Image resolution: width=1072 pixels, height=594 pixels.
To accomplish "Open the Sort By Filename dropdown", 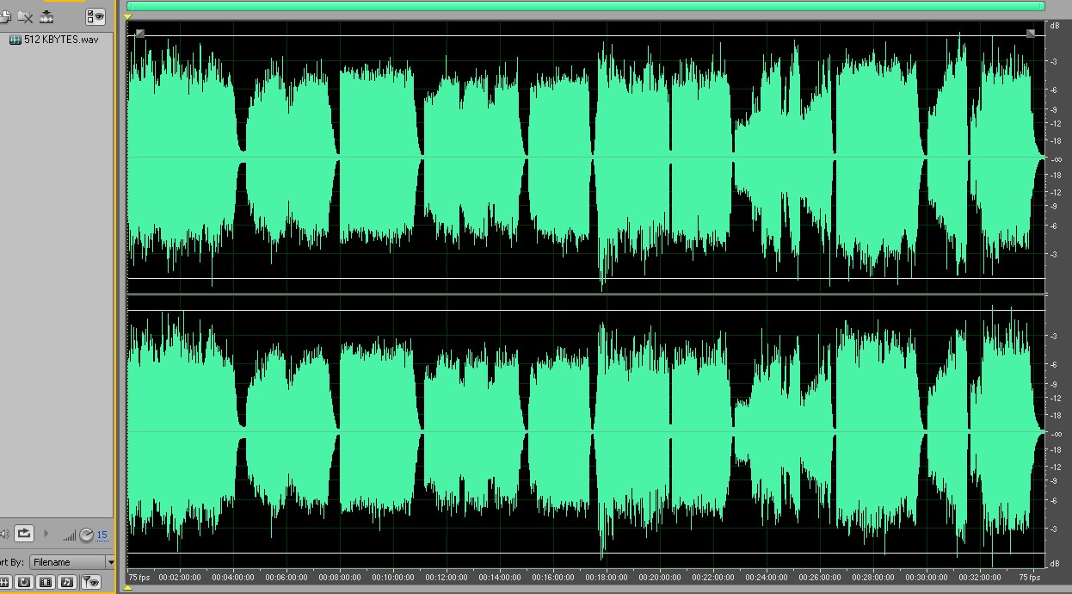I will click(72, 562).
